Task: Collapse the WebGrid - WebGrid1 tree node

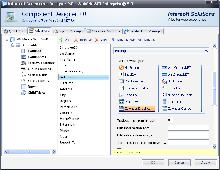Action: [7, 39]
